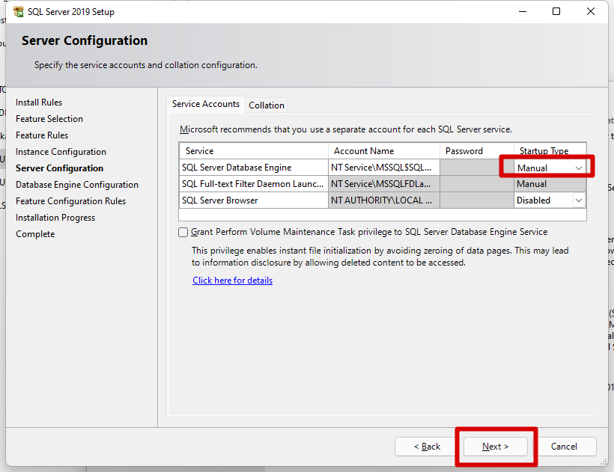Image resolution: width=614 pixels, height=472 pixels.
Task: Click the SQL Server Setup title bar icon
Action: [x=19, y=12]
